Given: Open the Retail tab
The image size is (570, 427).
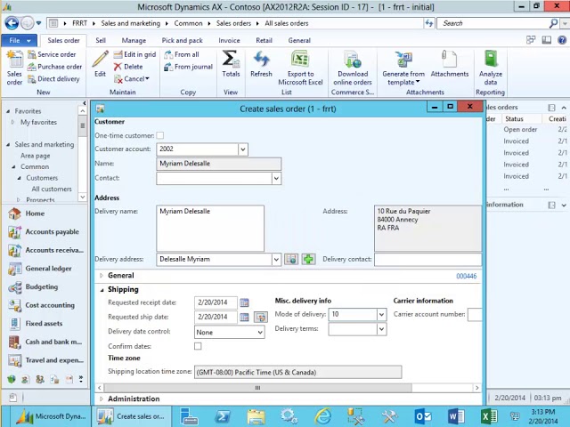Looking at the screenshot, I should [264, 40].
